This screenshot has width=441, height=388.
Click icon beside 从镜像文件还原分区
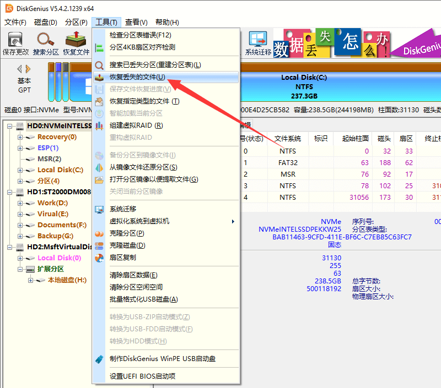pyautogui.click(x=99, y=168)
